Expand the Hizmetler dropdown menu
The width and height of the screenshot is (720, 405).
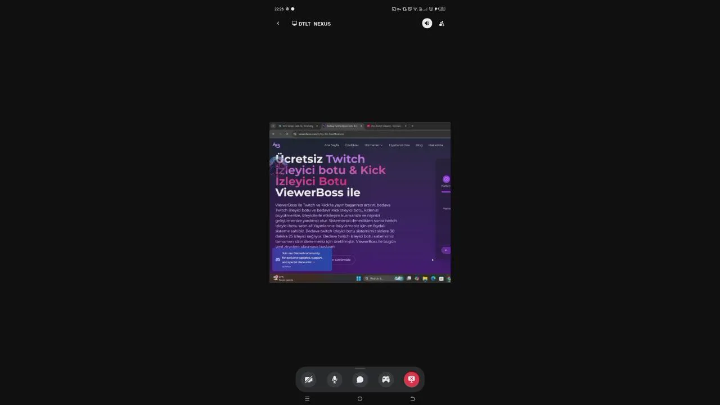coord(373,145)
